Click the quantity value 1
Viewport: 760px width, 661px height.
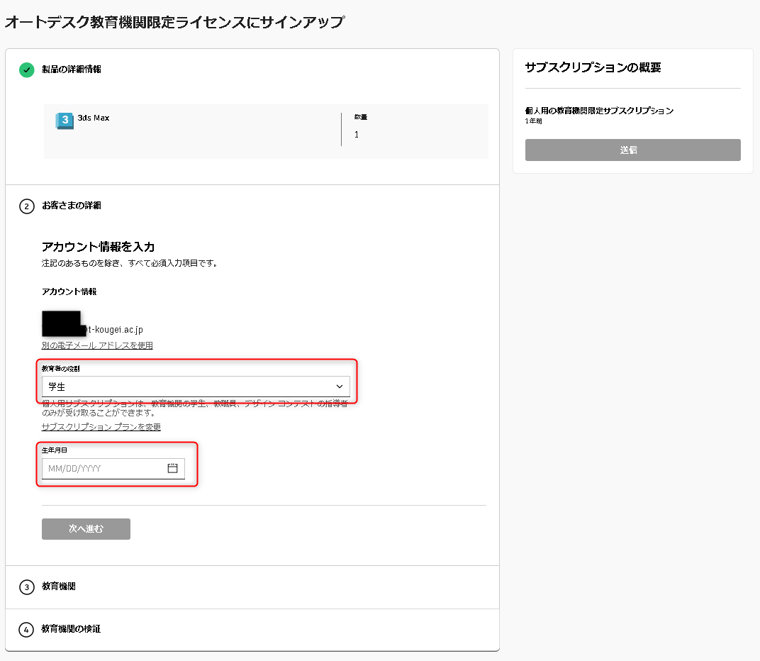(x=356, y=134)
